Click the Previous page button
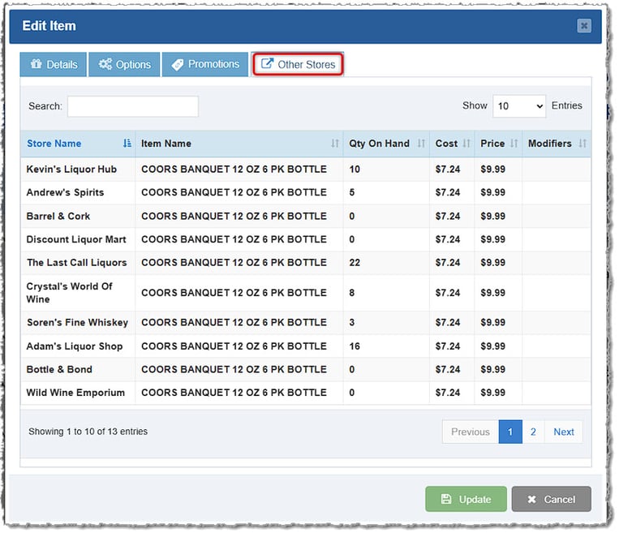Viewport: 619px width, 537px height. point(471,432)
